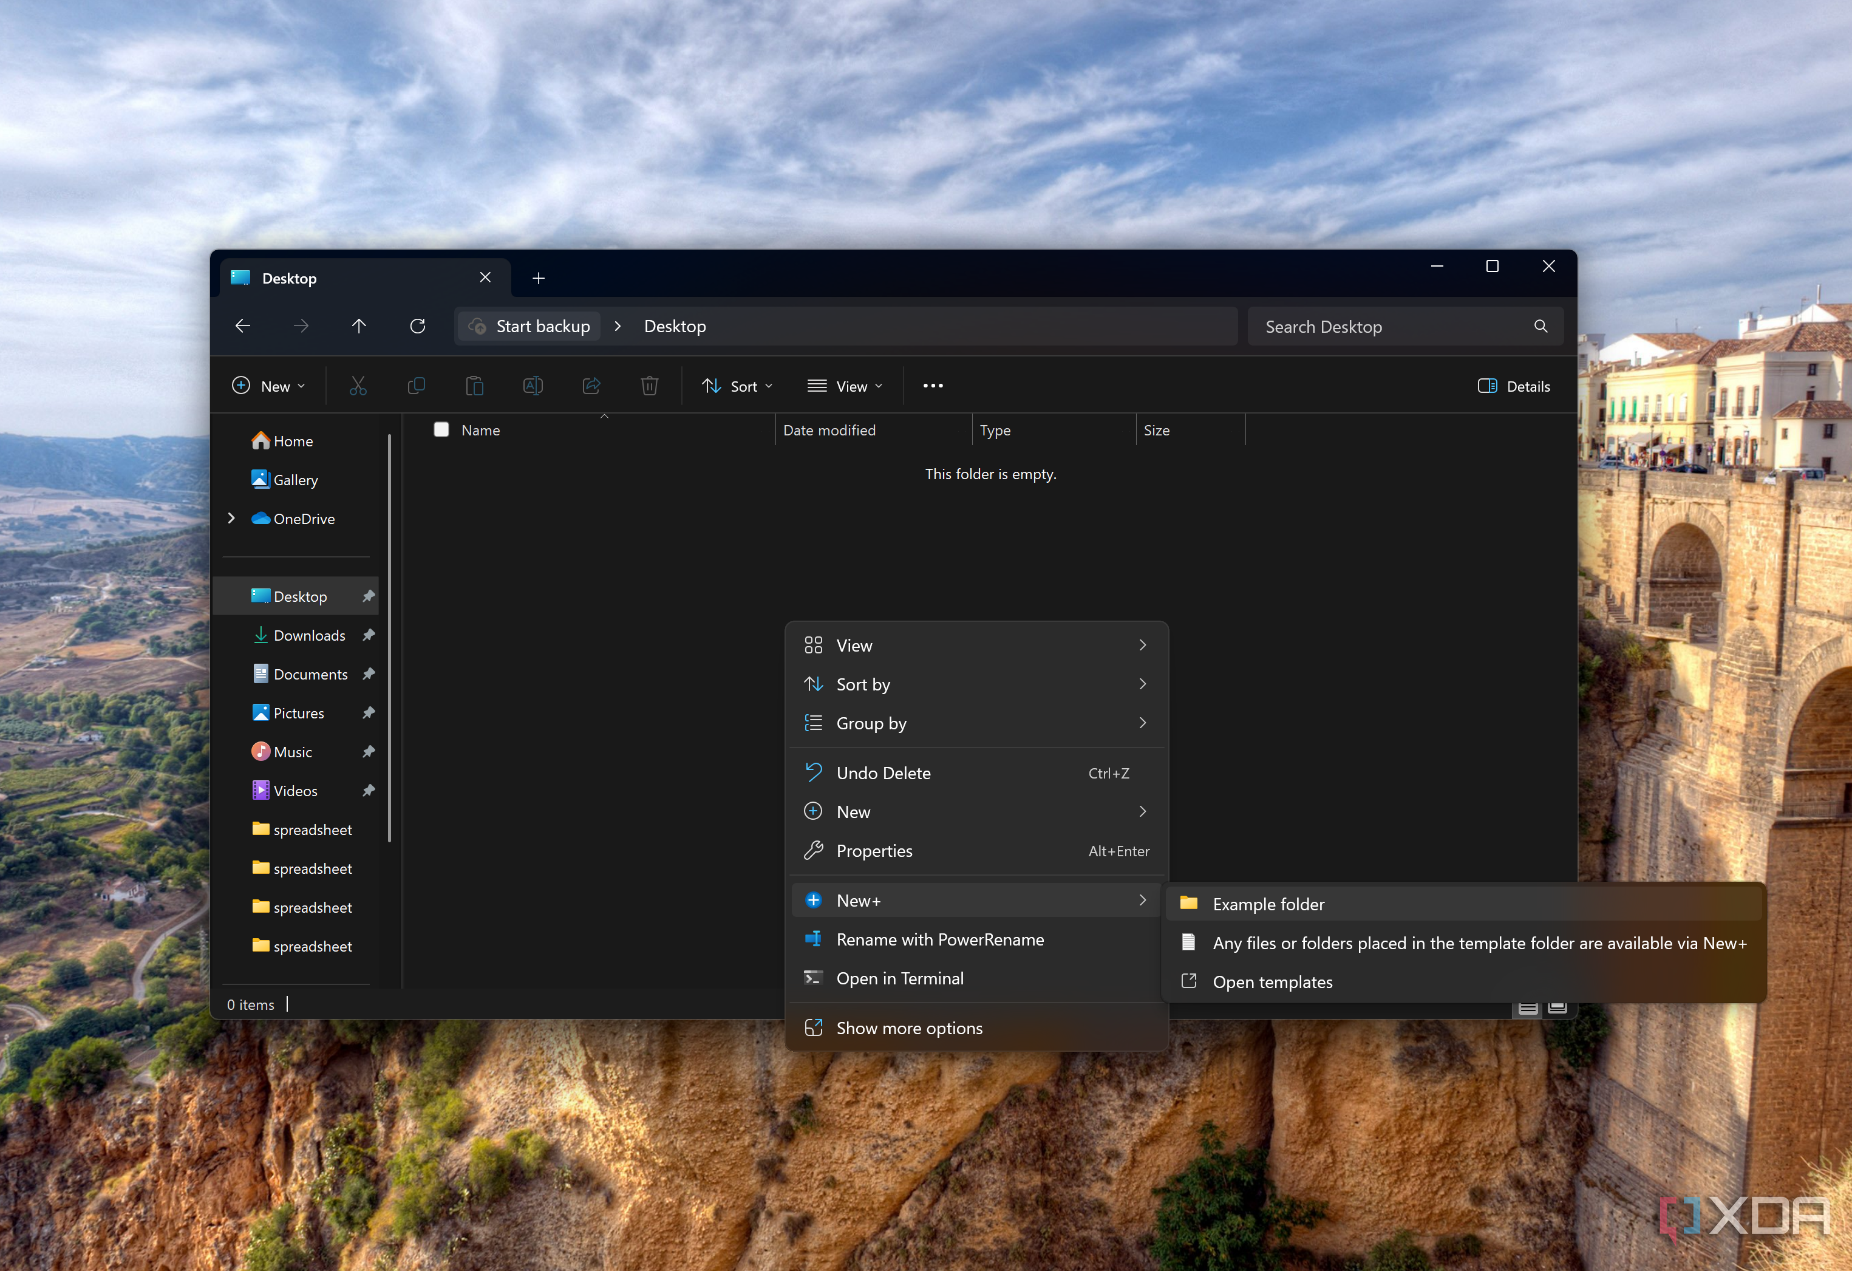Image resolution: width=1852 pixels, height=1271 pixels.
Task: Click Open templates in New+ submenu
Action: pyautogui.click(x=1464, y=983)
